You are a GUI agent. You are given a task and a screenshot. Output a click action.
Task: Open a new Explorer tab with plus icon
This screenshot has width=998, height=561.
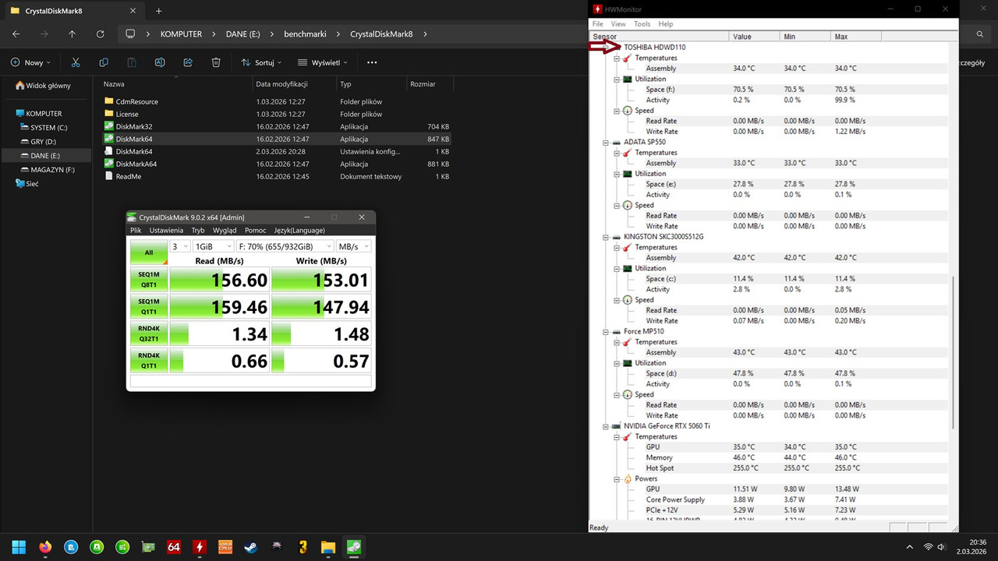coord(159,11)
